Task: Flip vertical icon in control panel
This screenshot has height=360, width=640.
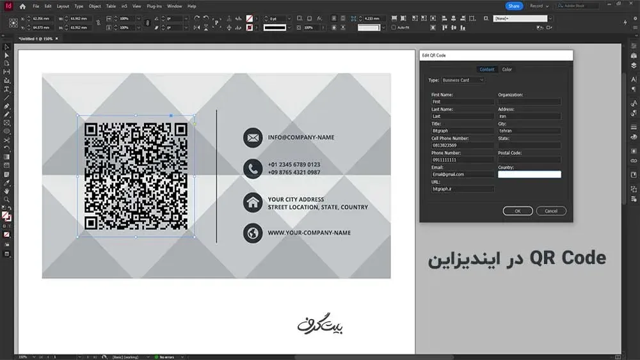Action: (x=206, y=27)
